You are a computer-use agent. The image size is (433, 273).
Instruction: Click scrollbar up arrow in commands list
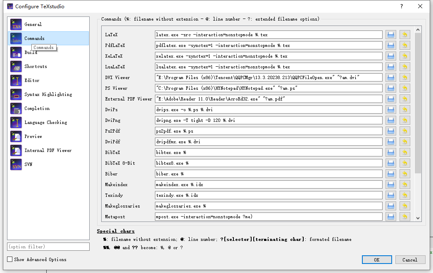point(418,30)
